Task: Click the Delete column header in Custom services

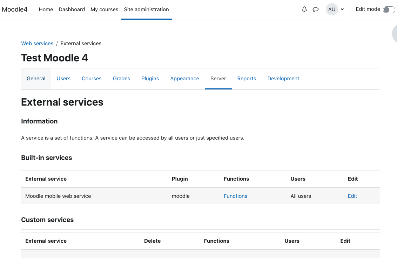Action: [x=153, y=241]
